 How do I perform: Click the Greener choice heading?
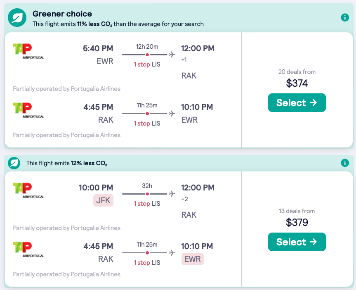pos(62,14)
